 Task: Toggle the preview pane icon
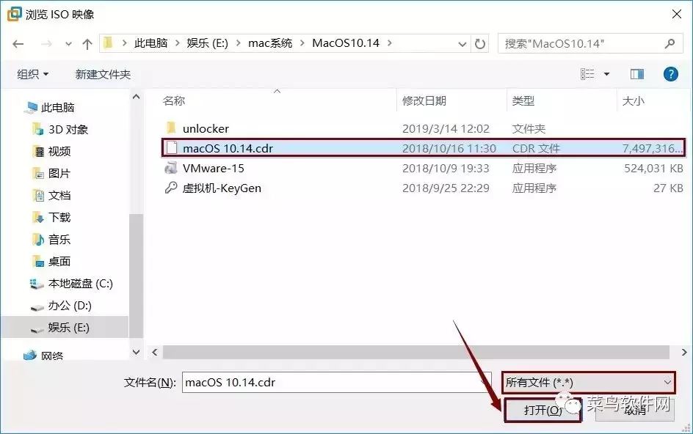[636, 73]
